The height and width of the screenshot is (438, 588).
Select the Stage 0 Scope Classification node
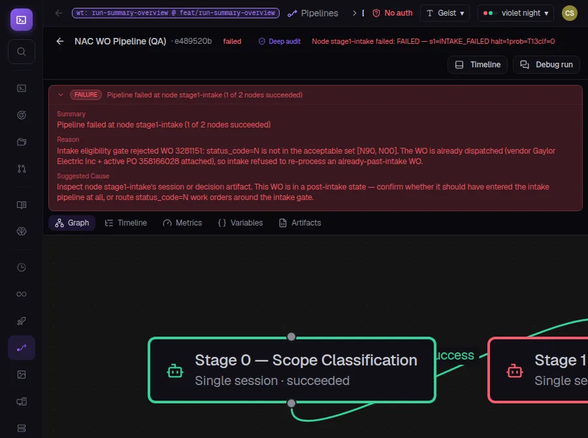click(x=292, y=370)
